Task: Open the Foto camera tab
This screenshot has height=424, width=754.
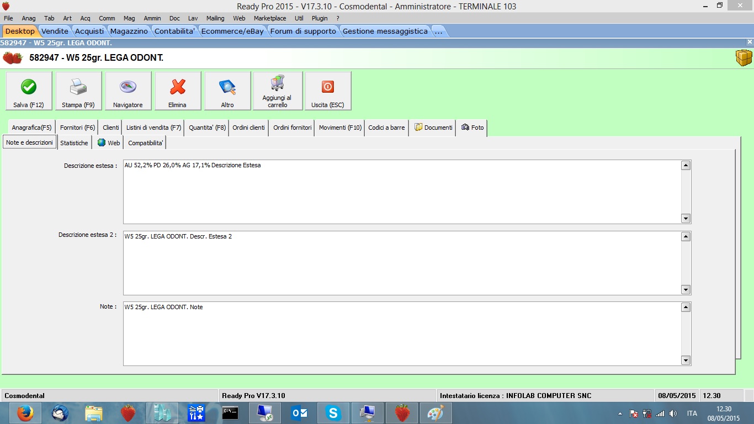Action: tap(472, 128)
